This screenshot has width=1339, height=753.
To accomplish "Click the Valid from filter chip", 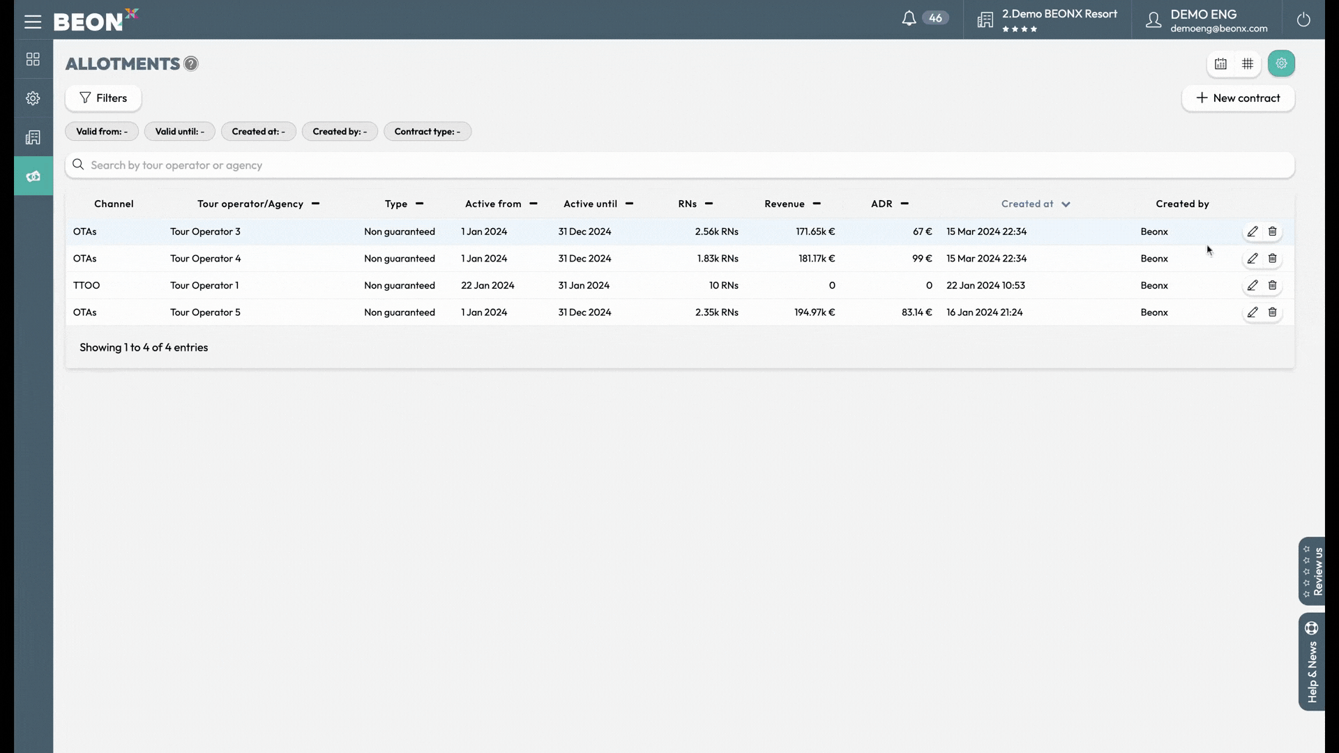I will coord(102,132).
